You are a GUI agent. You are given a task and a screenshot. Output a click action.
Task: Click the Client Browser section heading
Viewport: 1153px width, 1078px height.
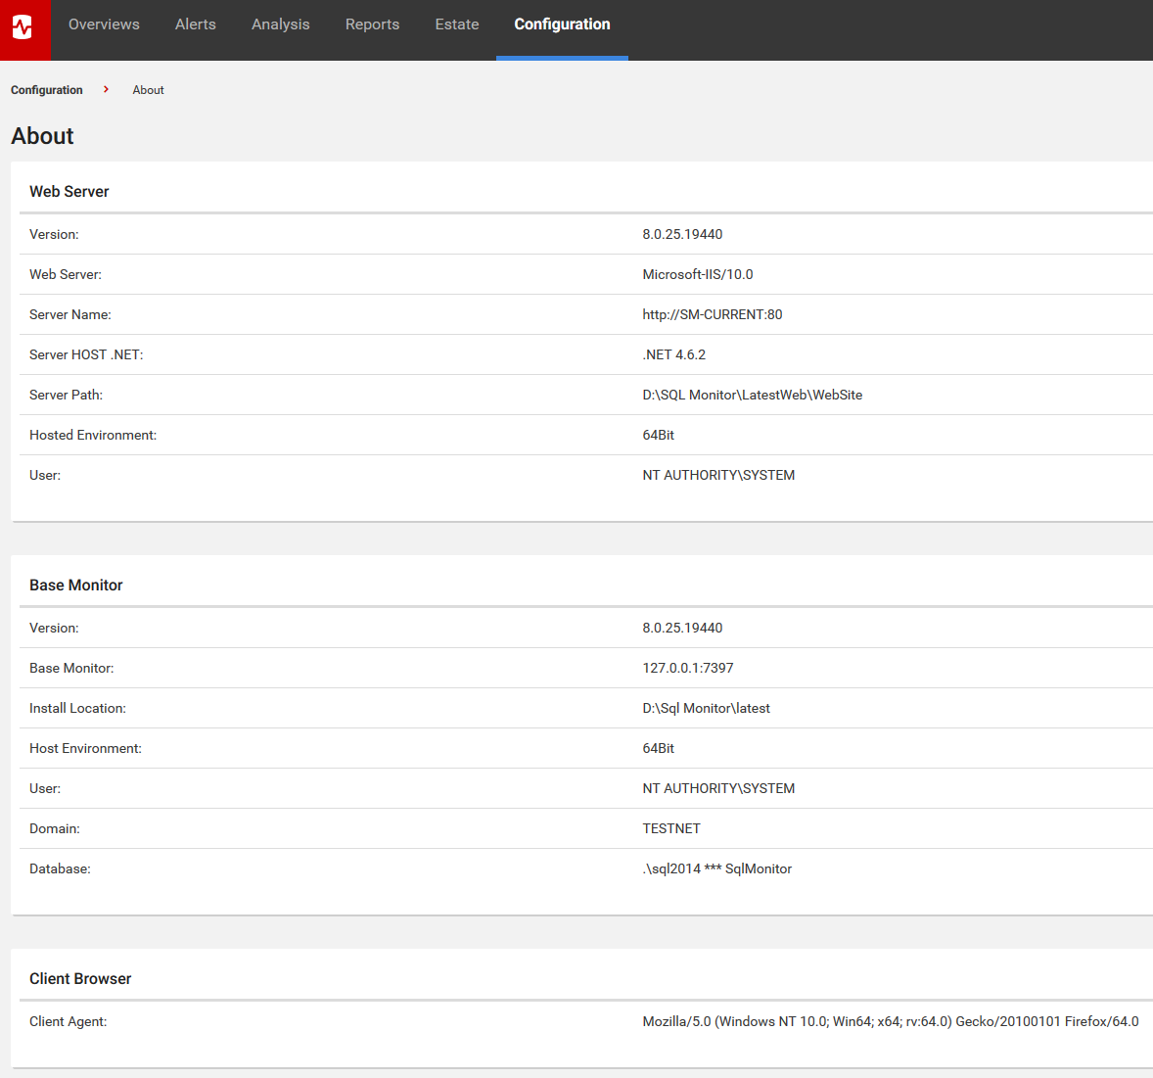(x=80, y=979)
